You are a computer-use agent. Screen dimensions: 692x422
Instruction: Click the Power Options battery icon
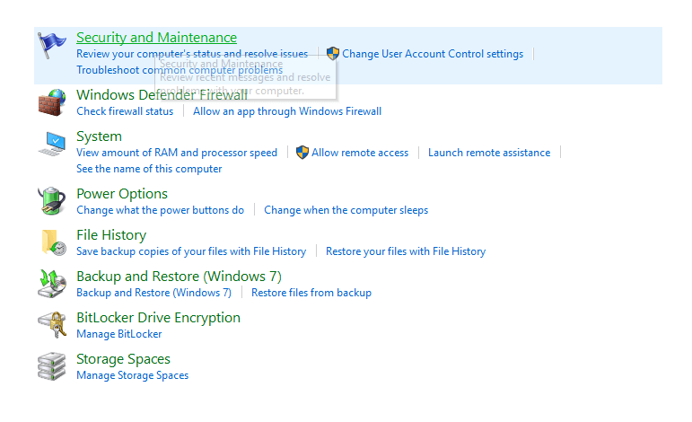click(x=52, y=201)
